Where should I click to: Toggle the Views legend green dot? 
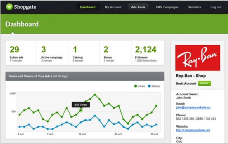click(136, 86)
